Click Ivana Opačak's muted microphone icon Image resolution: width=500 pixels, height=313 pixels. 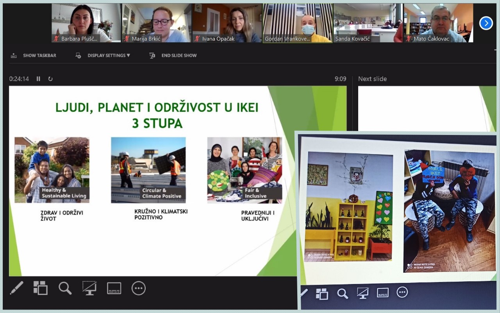[197, 39]
